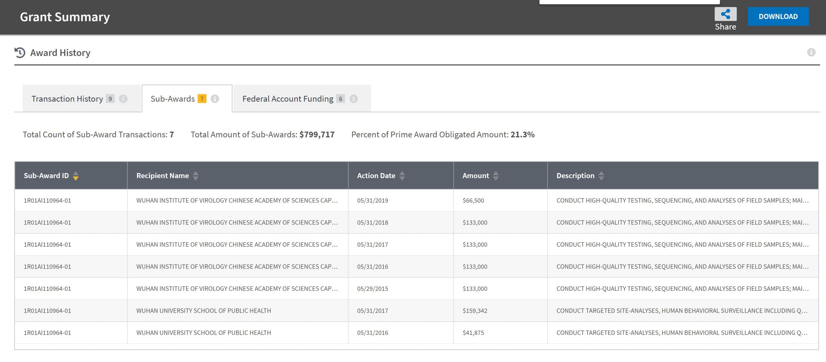Sort by the Amount column arrows
Image resolution: width=826 pixels, height=362 pixels.
click(496, 176)
